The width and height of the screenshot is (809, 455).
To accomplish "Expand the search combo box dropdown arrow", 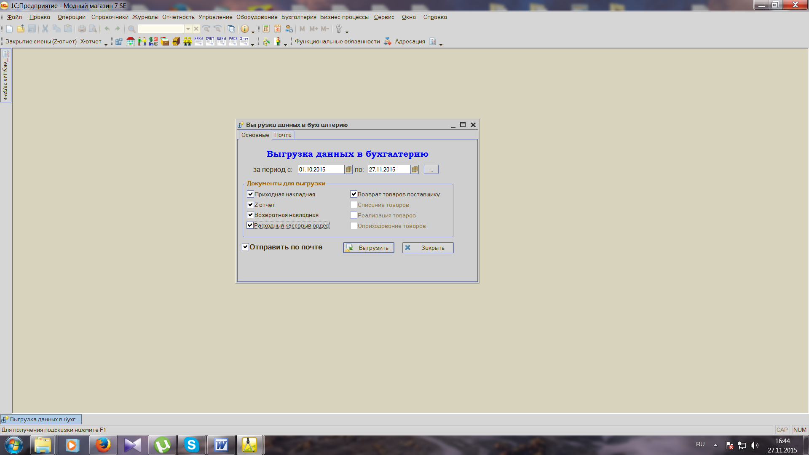I will coord(188,29).
